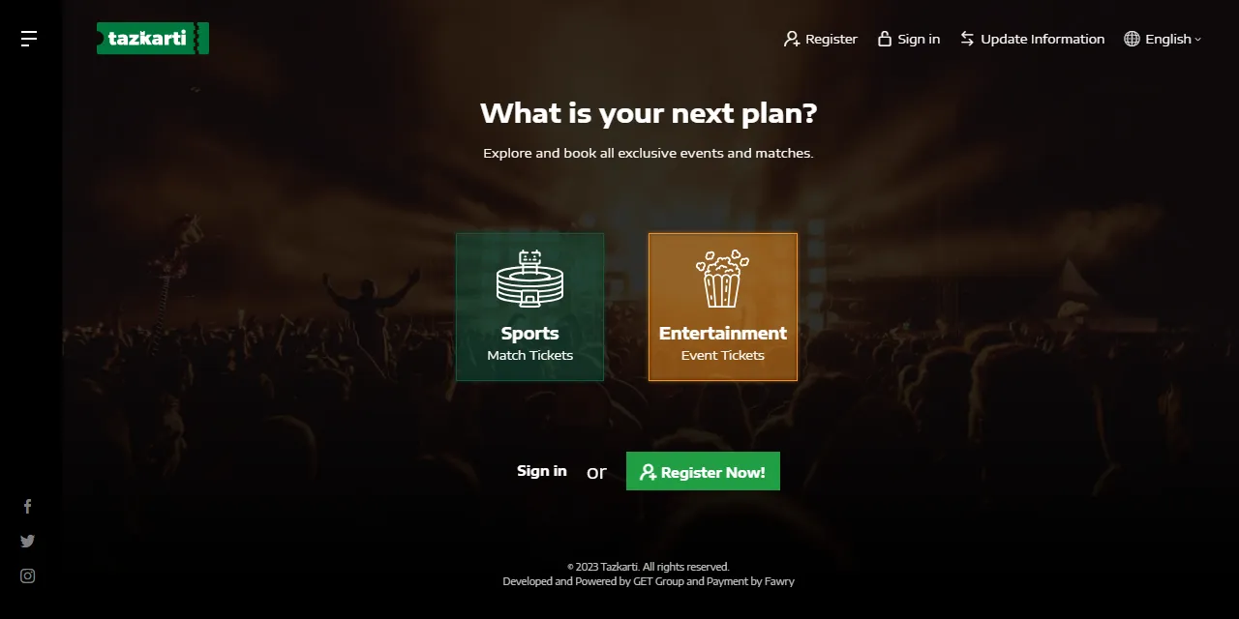Open the Facebook page icon
The height and width of the screenshot is (619, 1239).
(27, 506)
